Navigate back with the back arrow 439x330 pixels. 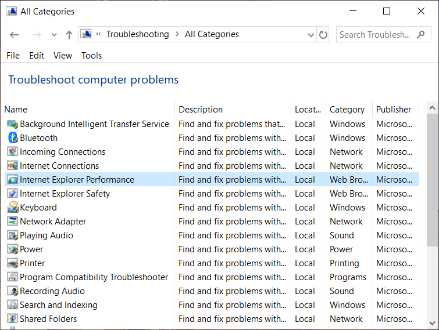click(x=15, y=35)
